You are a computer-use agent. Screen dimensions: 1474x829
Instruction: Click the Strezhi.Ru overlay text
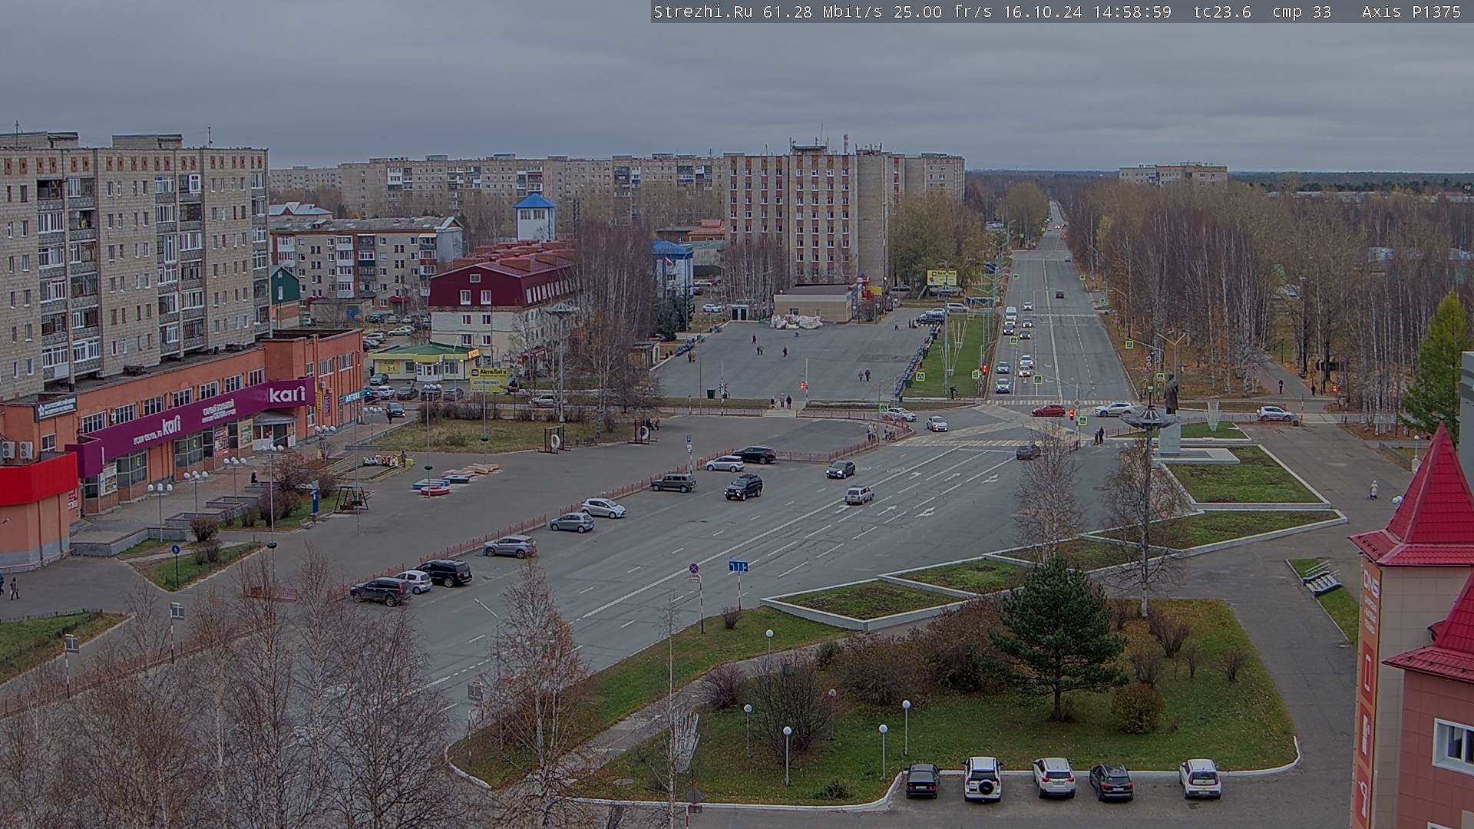pos(702,12)
